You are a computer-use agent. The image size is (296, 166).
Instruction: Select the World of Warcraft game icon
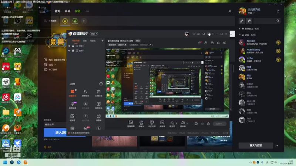tap(65, 21)
